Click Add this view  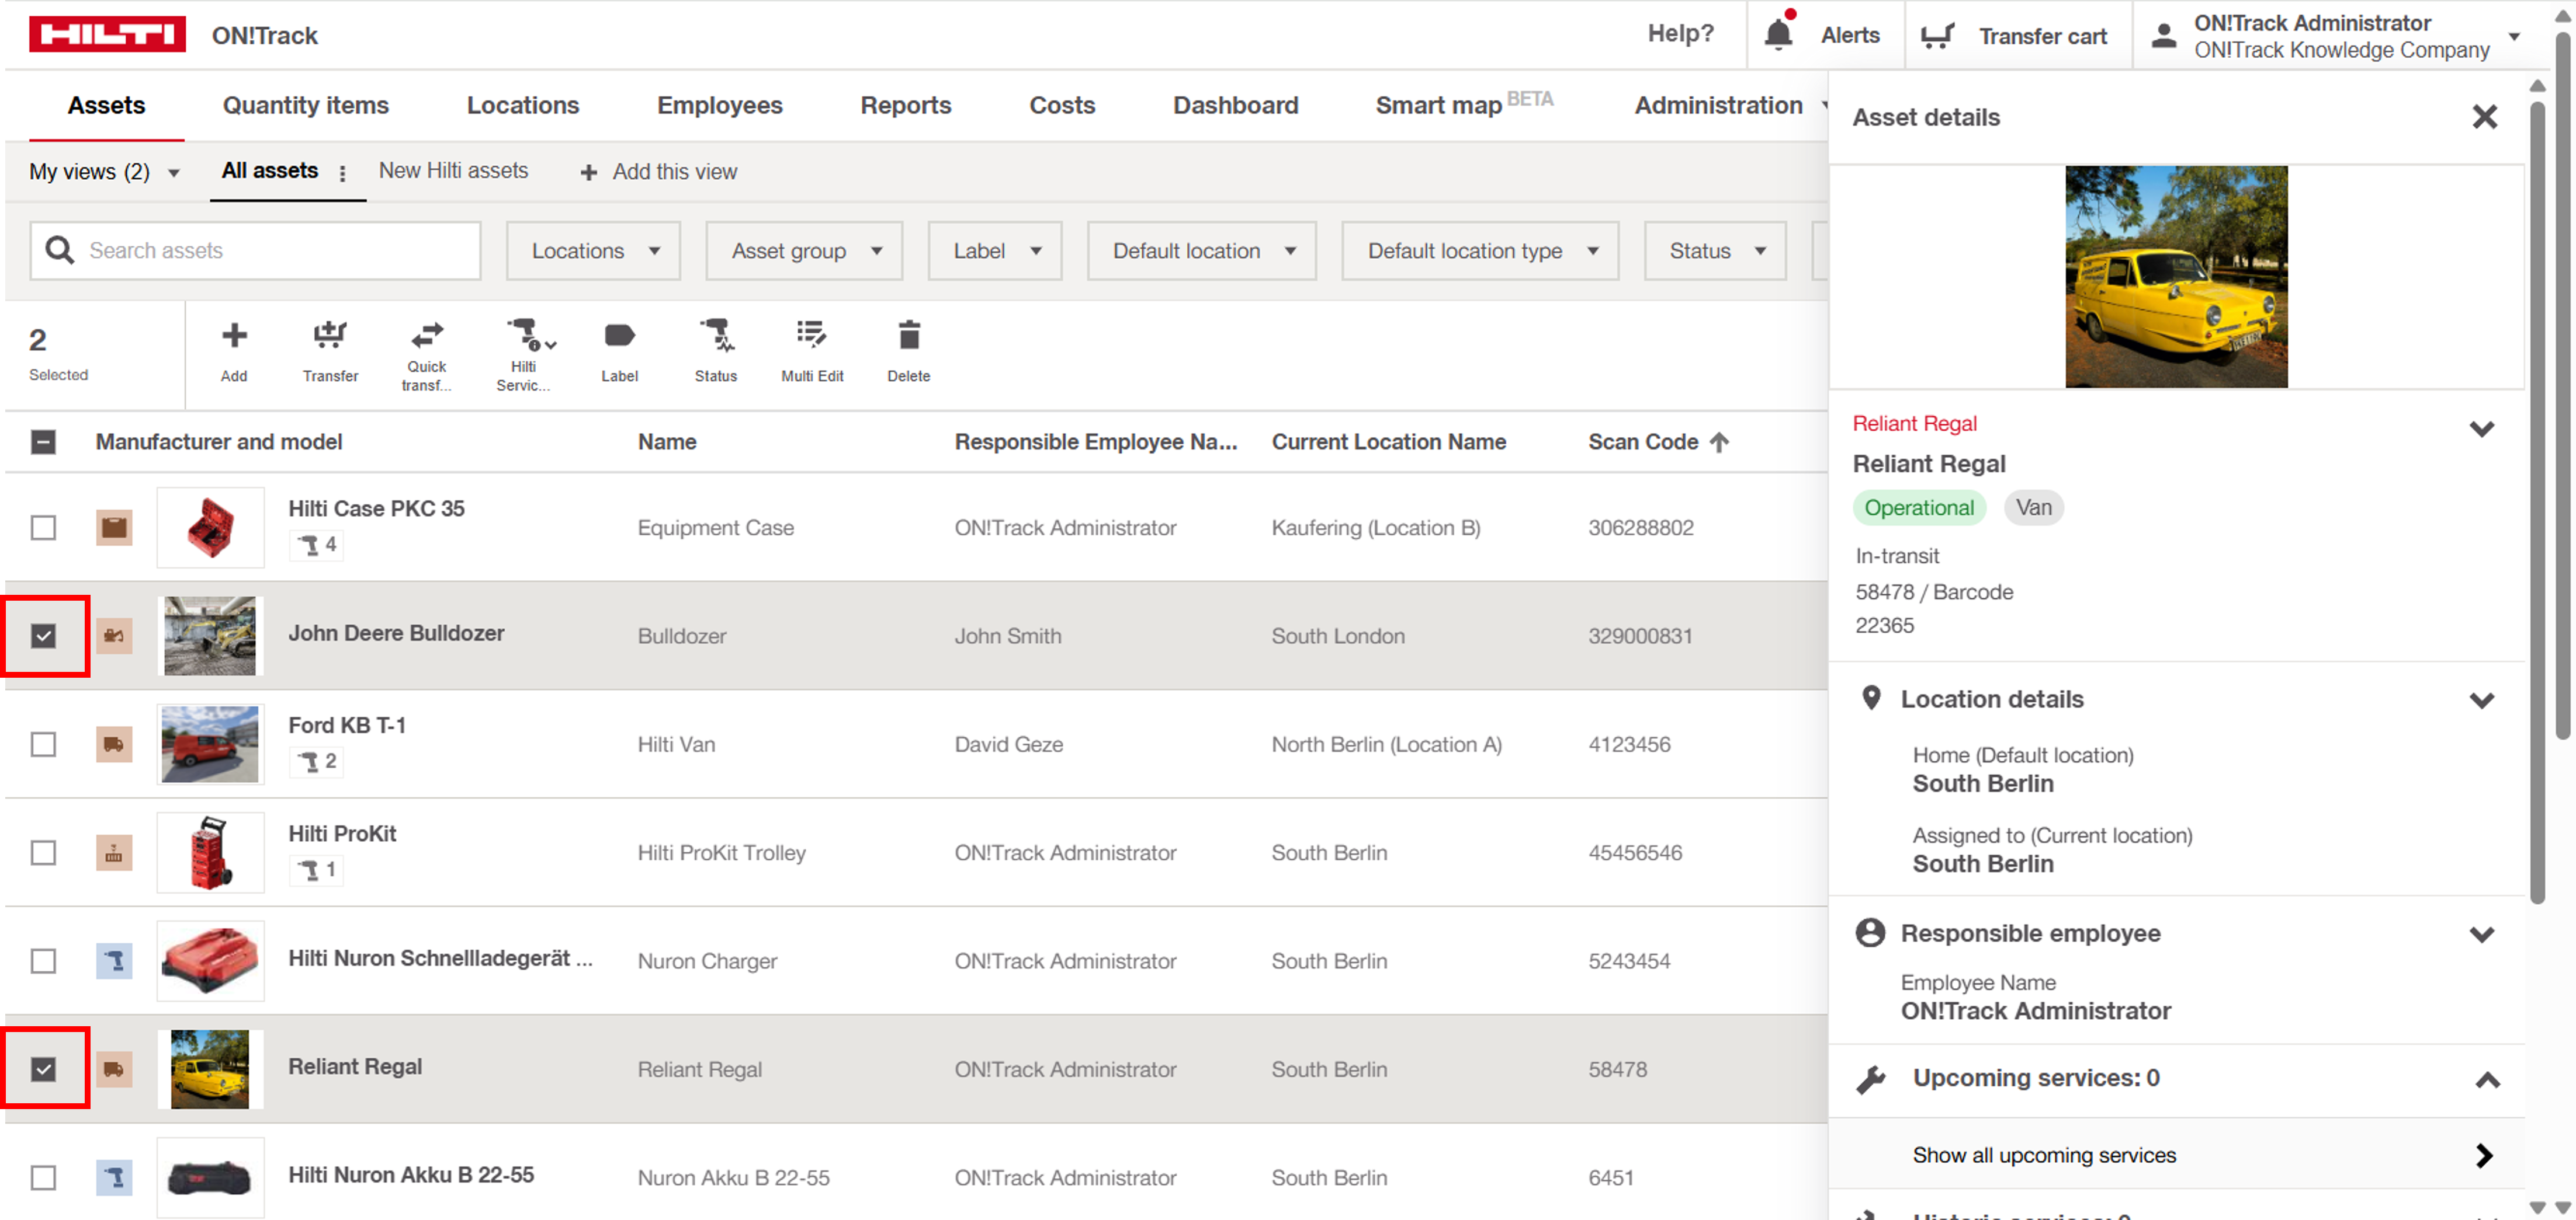click(x=659, y=172)
